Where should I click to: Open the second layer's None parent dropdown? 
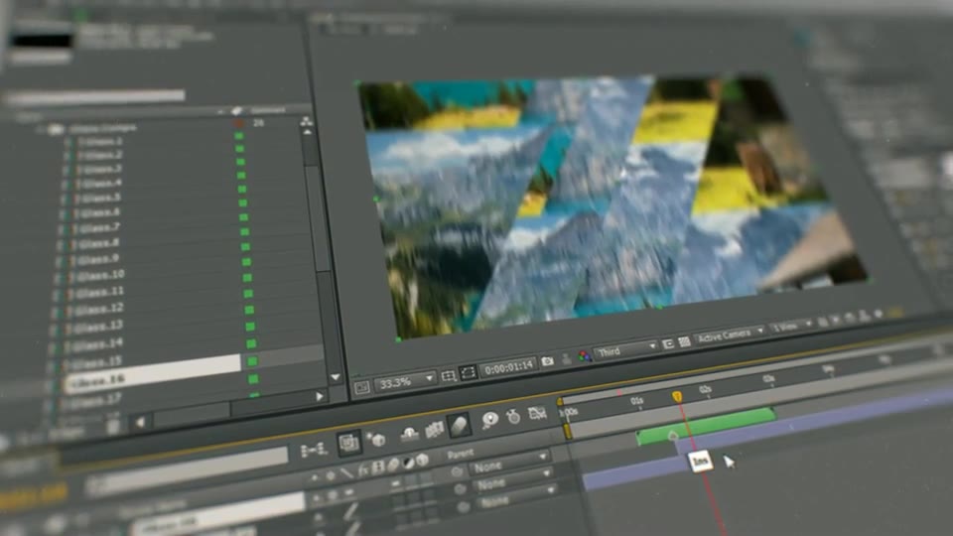tap(513, 482)
